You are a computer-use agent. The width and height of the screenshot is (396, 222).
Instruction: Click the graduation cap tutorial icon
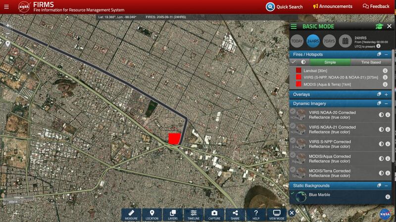(379, 26)
